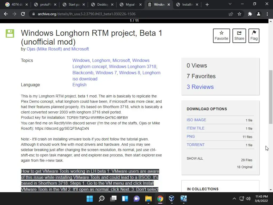Screen dimensions: 273x205
Task: Click the site lock icon
Action: pos(34,14)
